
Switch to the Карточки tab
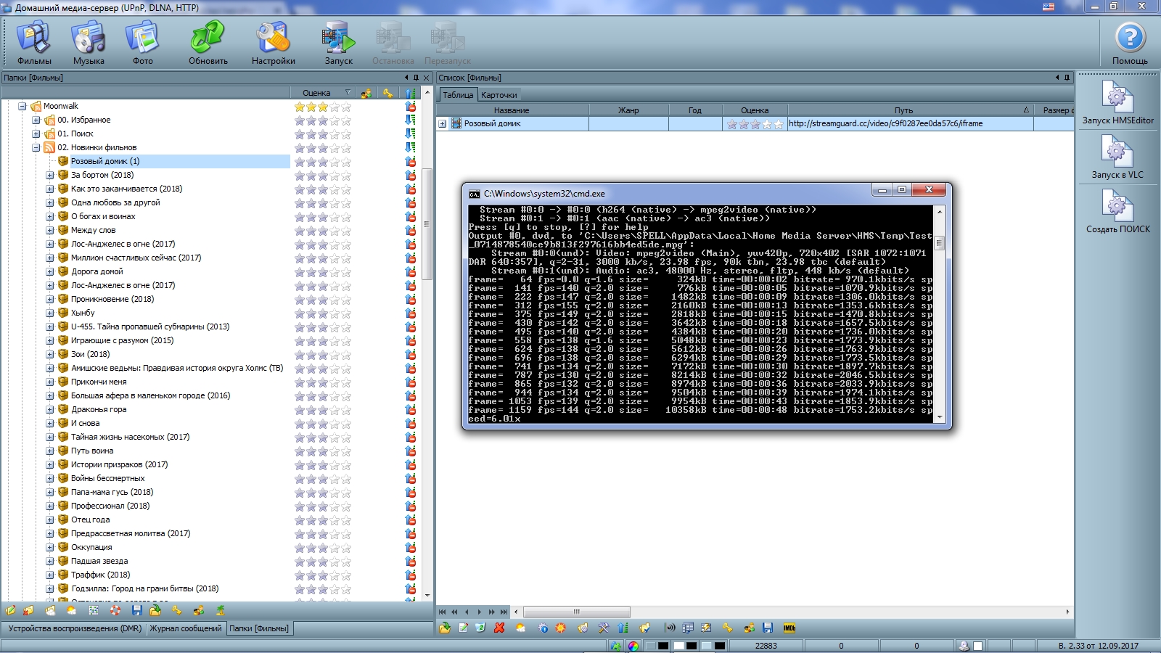[x=499, y=95]
